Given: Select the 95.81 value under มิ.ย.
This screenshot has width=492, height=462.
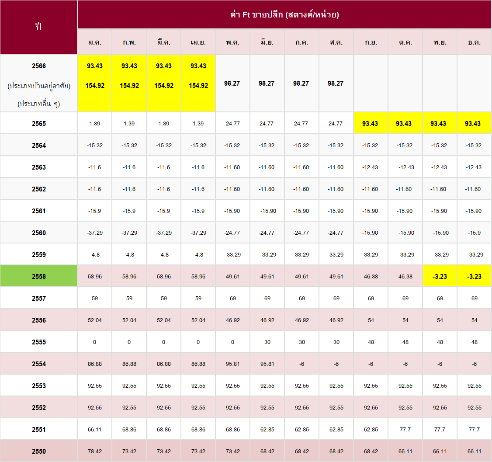Looking at the screenshot, I should pyautogui.click(x=267, y=364).
